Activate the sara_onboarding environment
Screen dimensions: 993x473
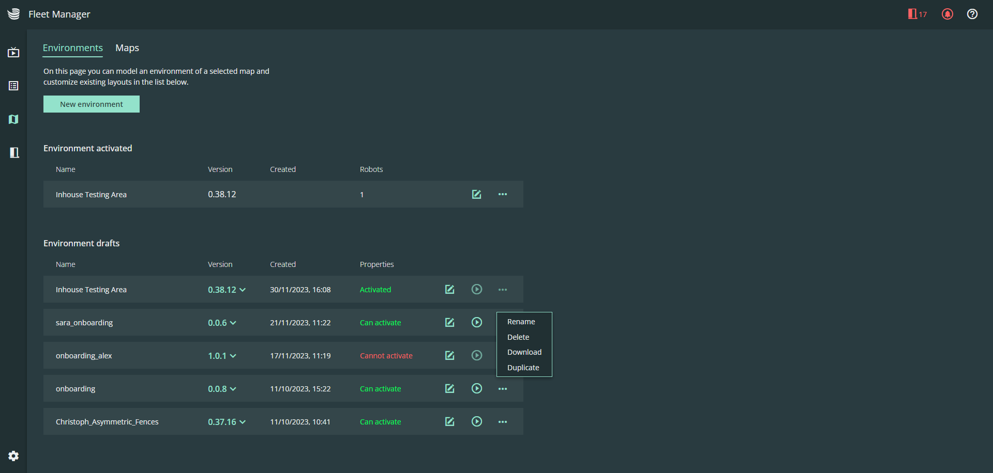tap(476, 322)
